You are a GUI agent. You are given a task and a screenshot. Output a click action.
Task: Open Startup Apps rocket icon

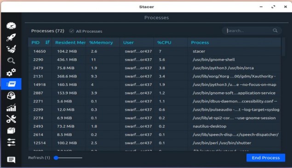click(x=11, y=37)
